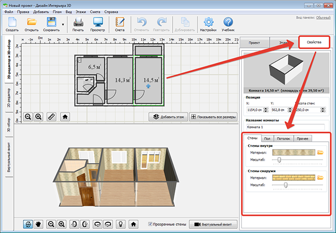Image resolution: width=336 pixels, height=233 pixels.
Task: Click Добавить этаж button
Action: coord(168,117)
